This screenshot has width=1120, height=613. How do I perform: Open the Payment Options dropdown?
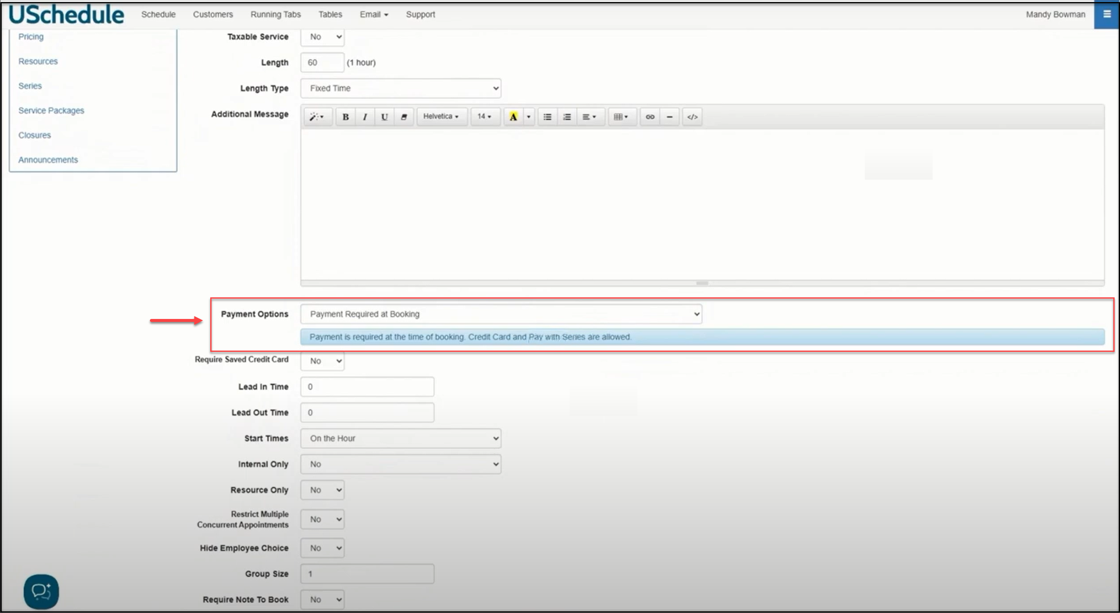point(501,314)
